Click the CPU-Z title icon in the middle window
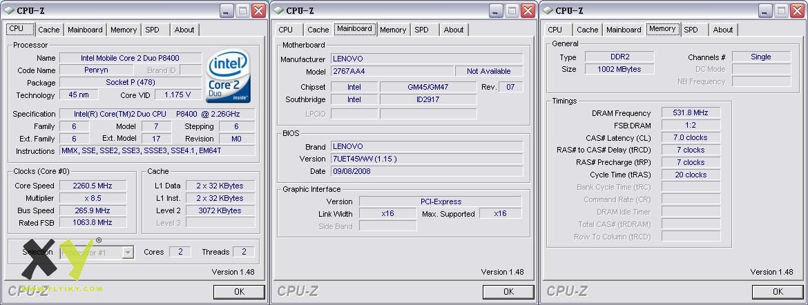This screenshot has height=305, width=808. 277,10
